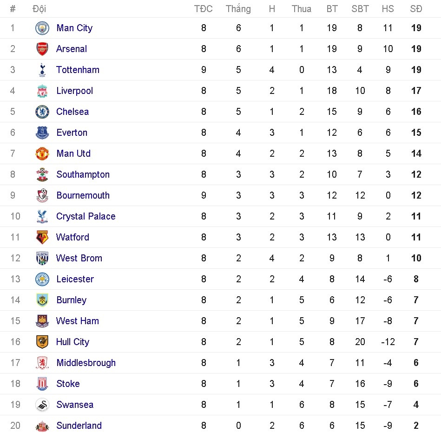Click the Man Utd club crest
The image size is (441, 433).
(42, 153)
